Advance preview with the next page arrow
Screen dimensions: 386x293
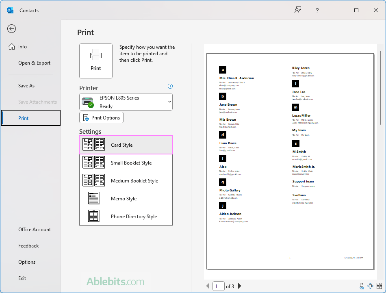coord(239,286)
